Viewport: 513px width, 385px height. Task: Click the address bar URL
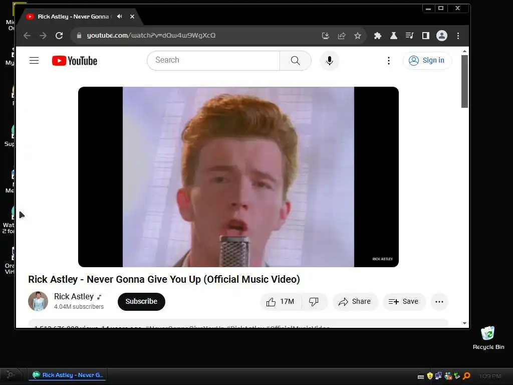(151, 36)
